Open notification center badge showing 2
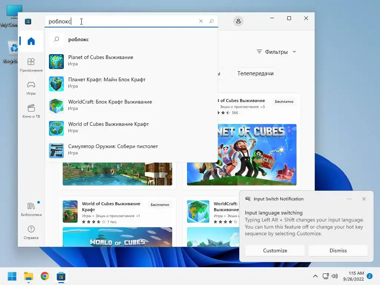 370,276
